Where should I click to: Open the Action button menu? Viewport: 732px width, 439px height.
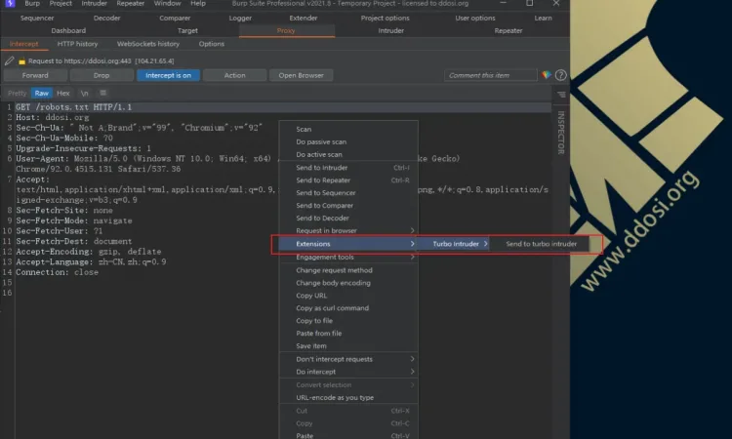click(234, 75)
